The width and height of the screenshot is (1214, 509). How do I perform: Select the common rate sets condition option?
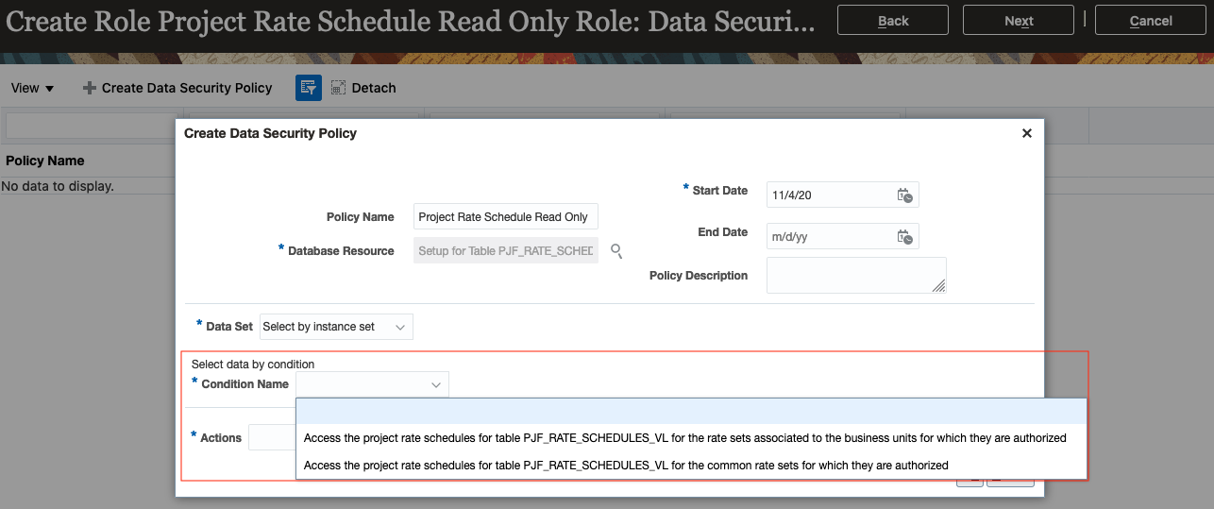pos(626,465)
